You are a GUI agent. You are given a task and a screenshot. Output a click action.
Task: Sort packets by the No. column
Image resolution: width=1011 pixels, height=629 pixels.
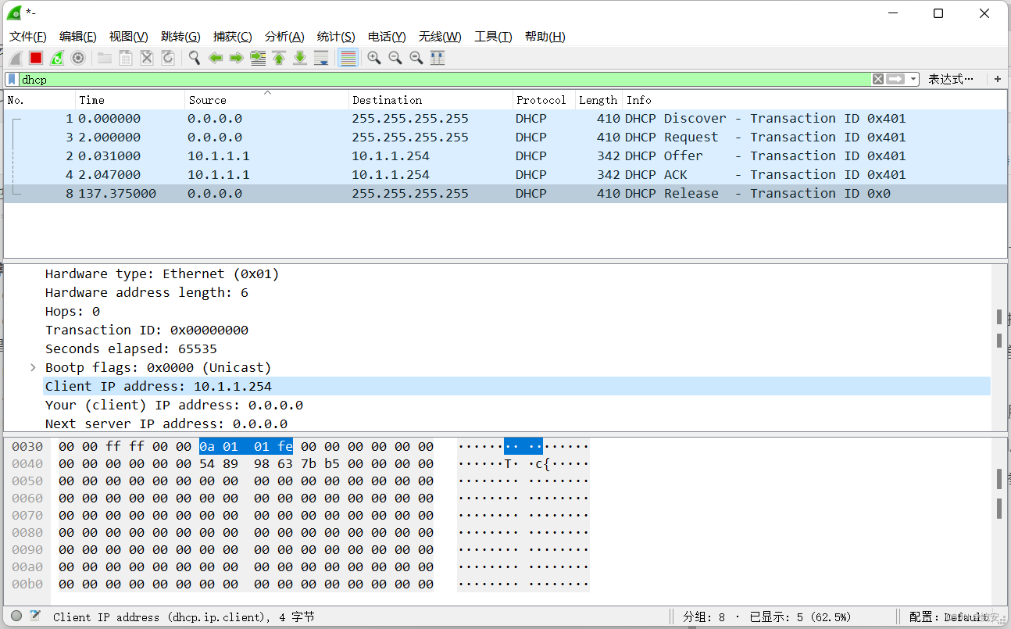39,100
